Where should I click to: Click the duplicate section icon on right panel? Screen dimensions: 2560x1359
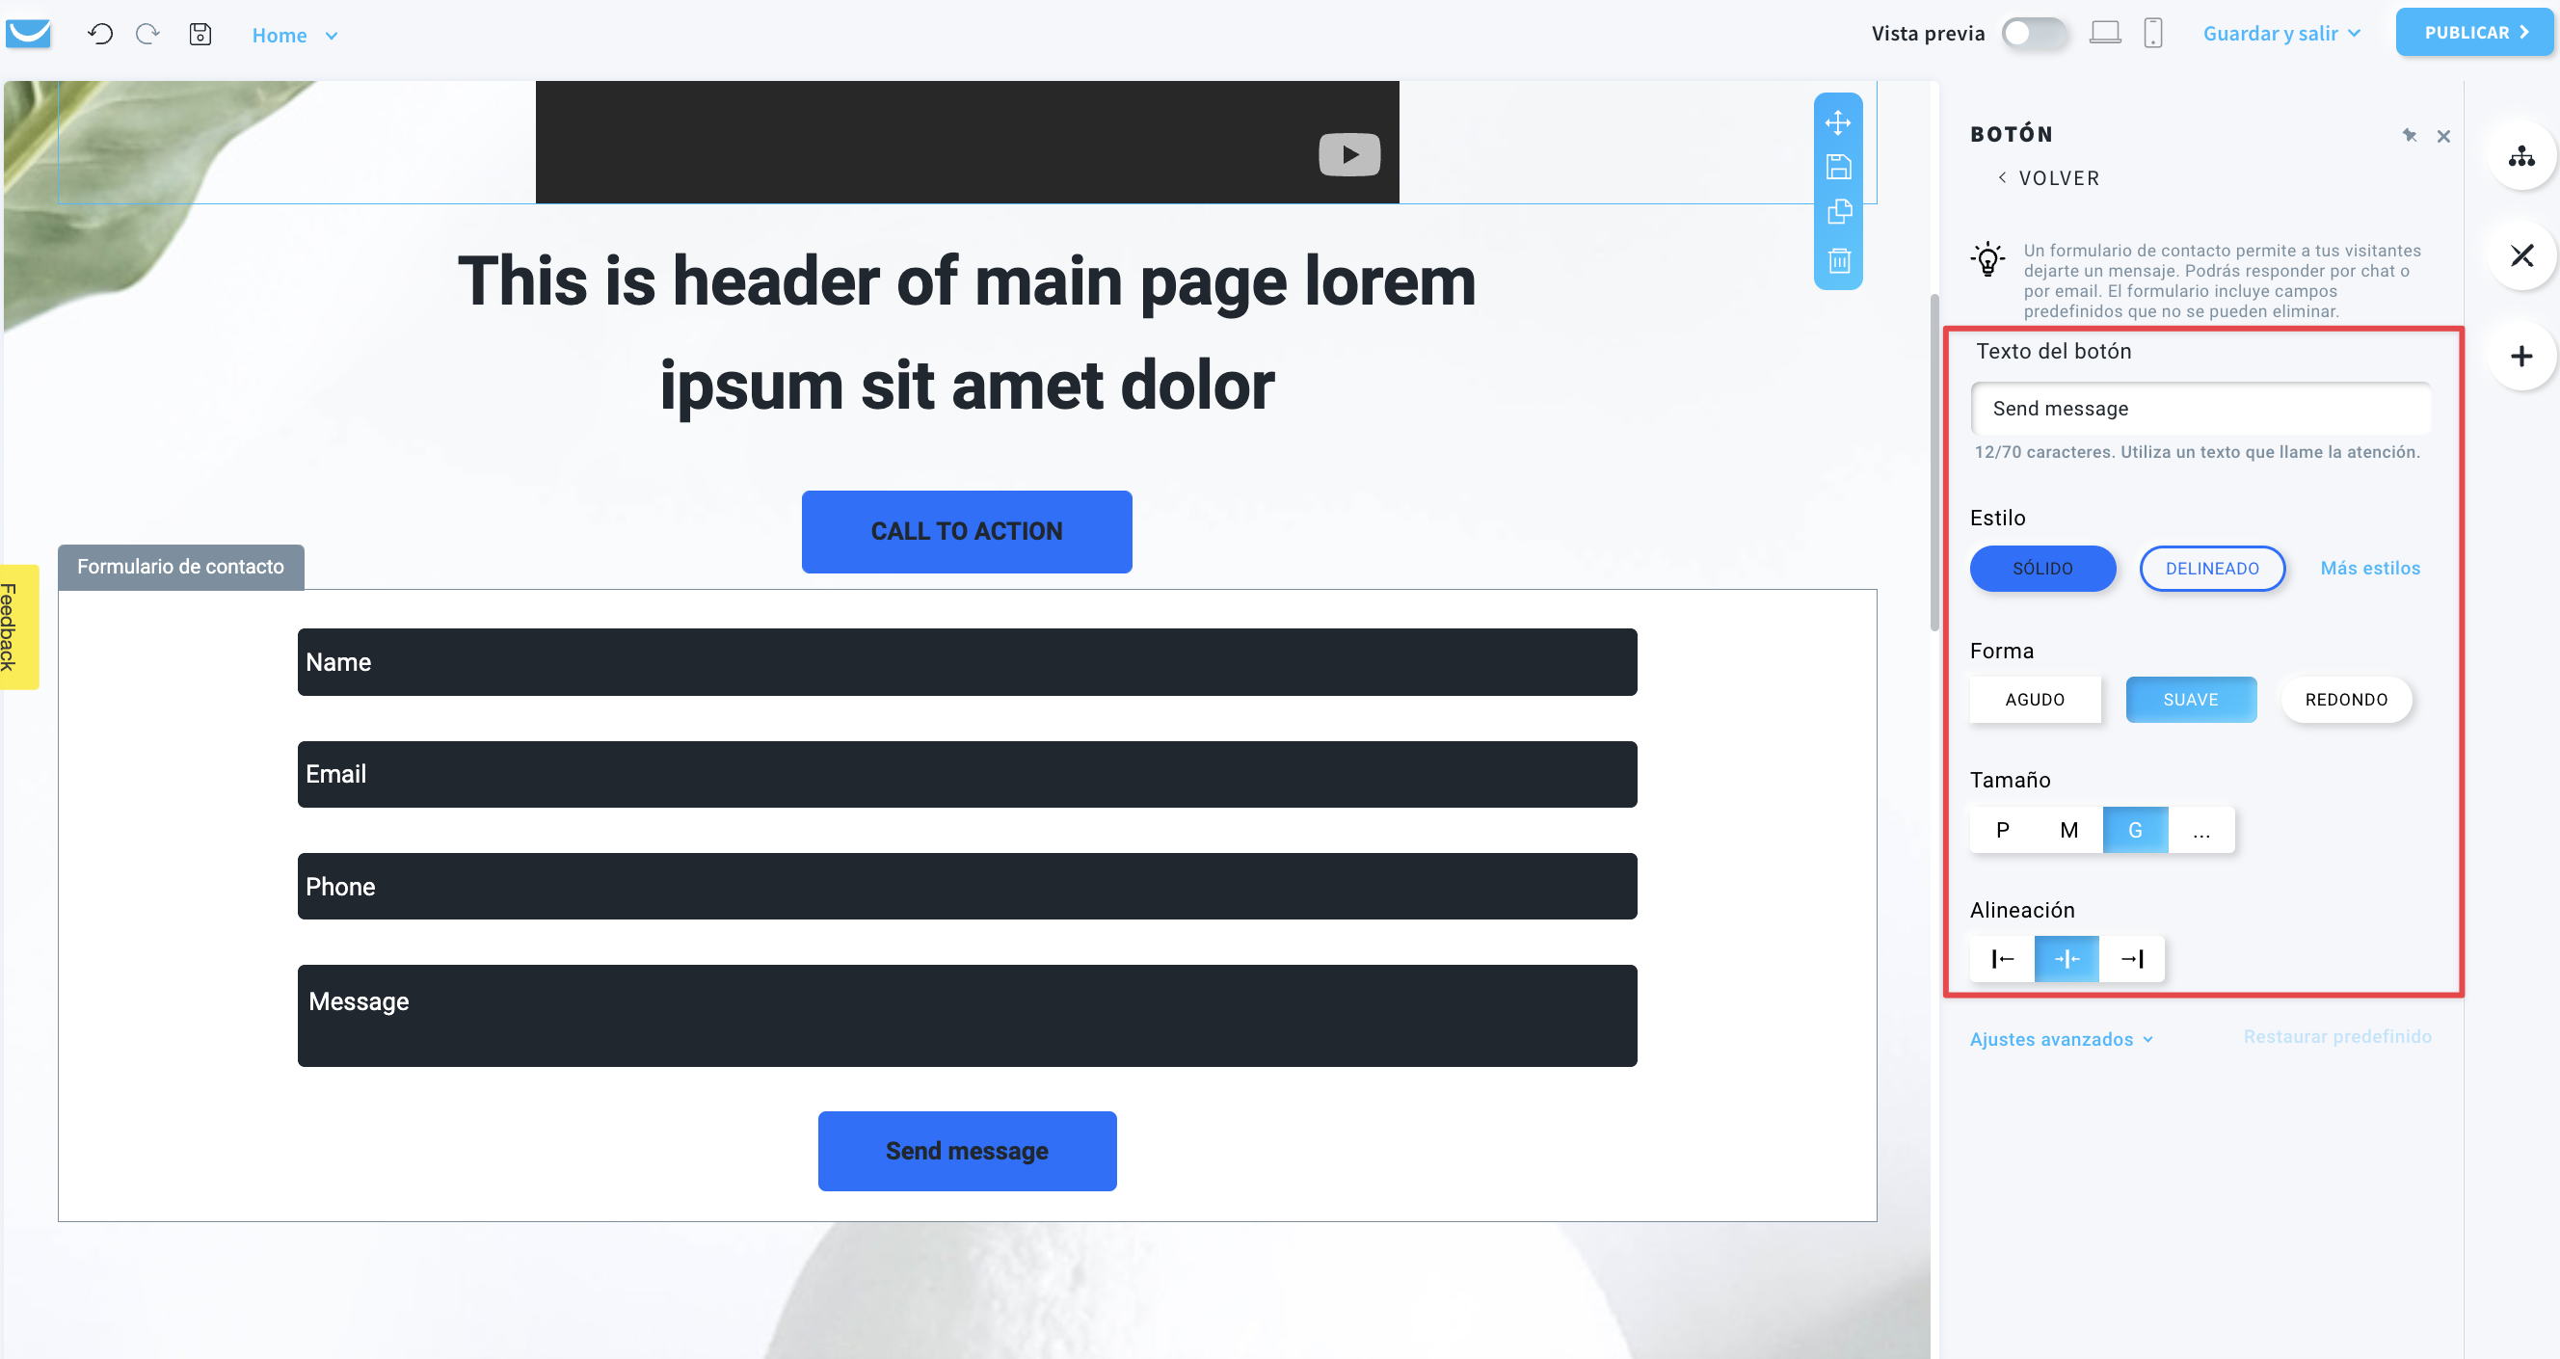pyautogui.click(x=1840, y=213)
